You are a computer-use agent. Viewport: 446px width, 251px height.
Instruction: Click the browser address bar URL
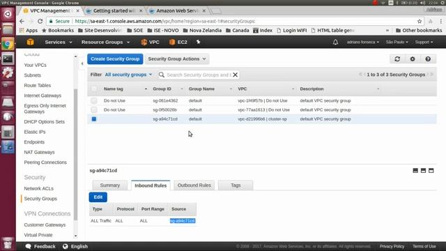(165, 22)
